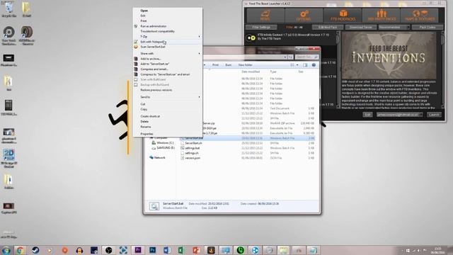Open Properties from the context menu
The image size is (453, 255).
tap(147, 134)
